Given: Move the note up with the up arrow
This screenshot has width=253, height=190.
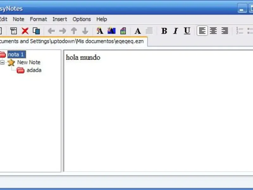Looking at the screenshot, I should (74, 31).
